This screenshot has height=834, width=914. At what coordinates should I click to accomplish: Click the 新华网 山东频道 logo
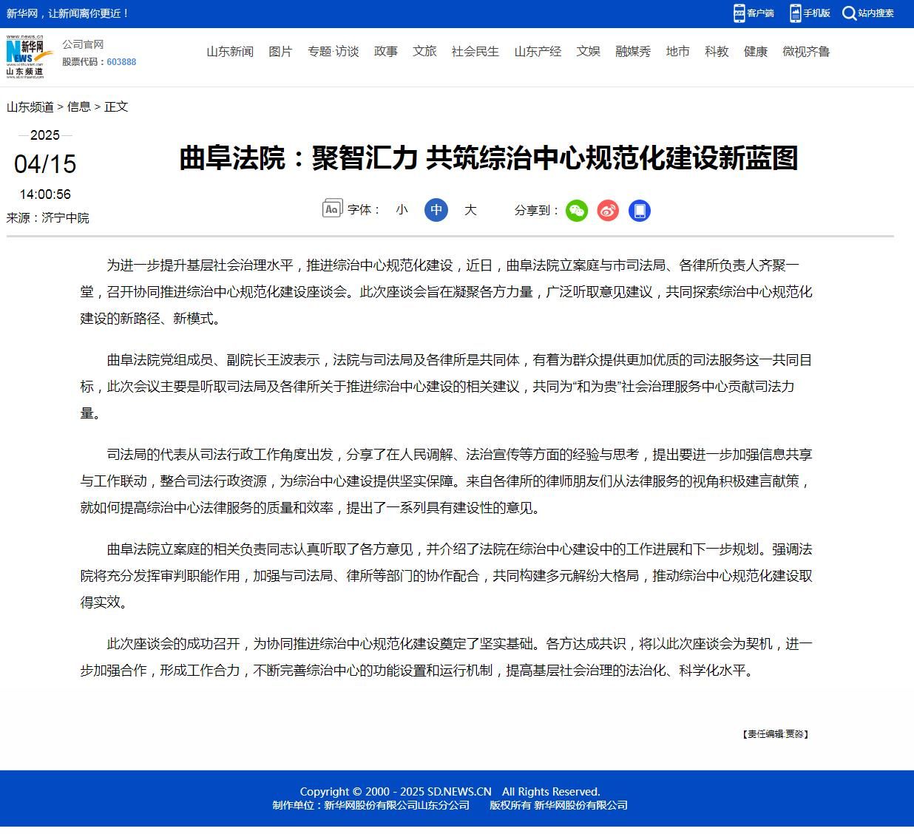tap(30, 56)
